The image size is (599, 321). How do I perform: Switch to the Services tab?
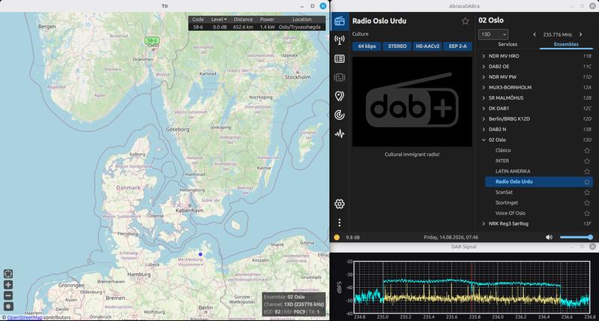pyautogui.click(x=508, y=44)
